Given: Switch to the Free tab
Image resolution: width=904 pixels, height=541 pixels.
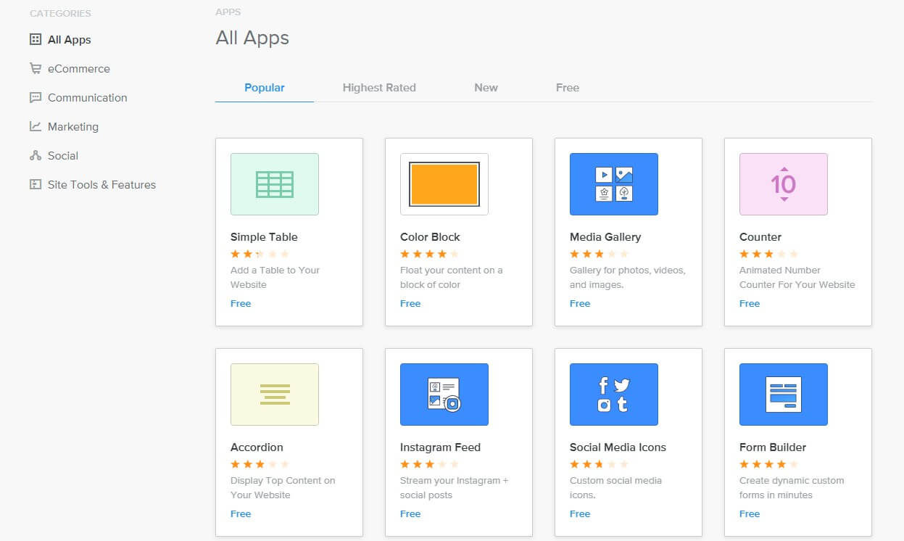Looking at the screenshot, I should coord(568,87).
